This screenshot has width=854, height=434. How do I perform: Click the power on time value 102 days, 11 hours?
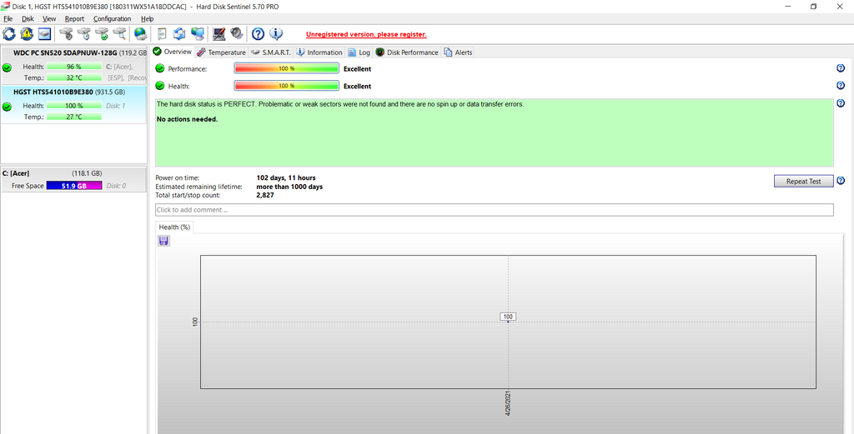coord(286,177)
